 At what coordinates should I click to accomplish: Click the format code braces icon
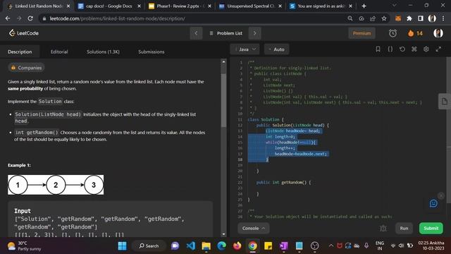point(390,49)
